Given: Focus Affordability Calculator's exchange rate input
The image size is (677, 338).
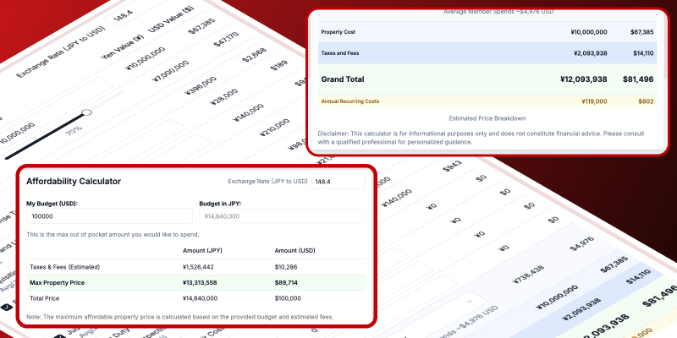Looking at the screenshot, I should click(x=338, y=181).
